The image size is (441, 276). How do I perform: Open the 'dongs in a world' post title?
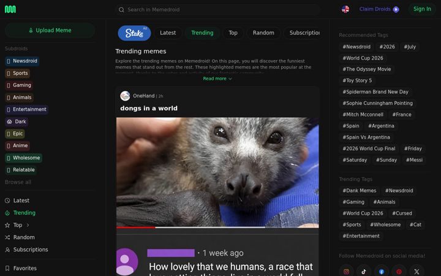(149, 109)
